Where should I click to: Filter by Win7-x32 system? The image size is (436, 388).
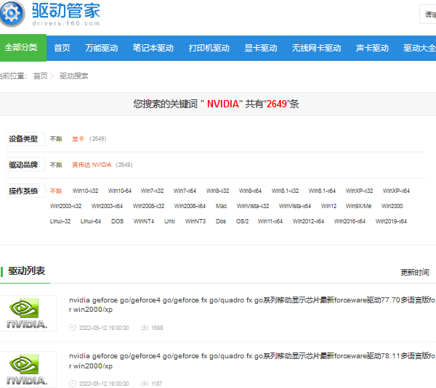pos(152,191)
